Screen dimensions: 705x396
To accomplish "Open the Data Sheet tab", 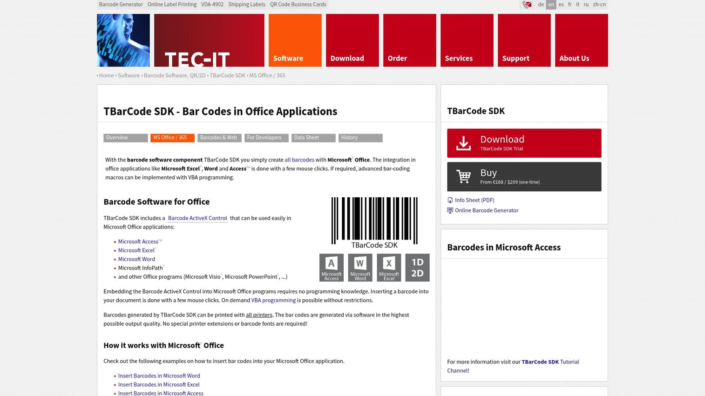I will [x=314, y=138].
